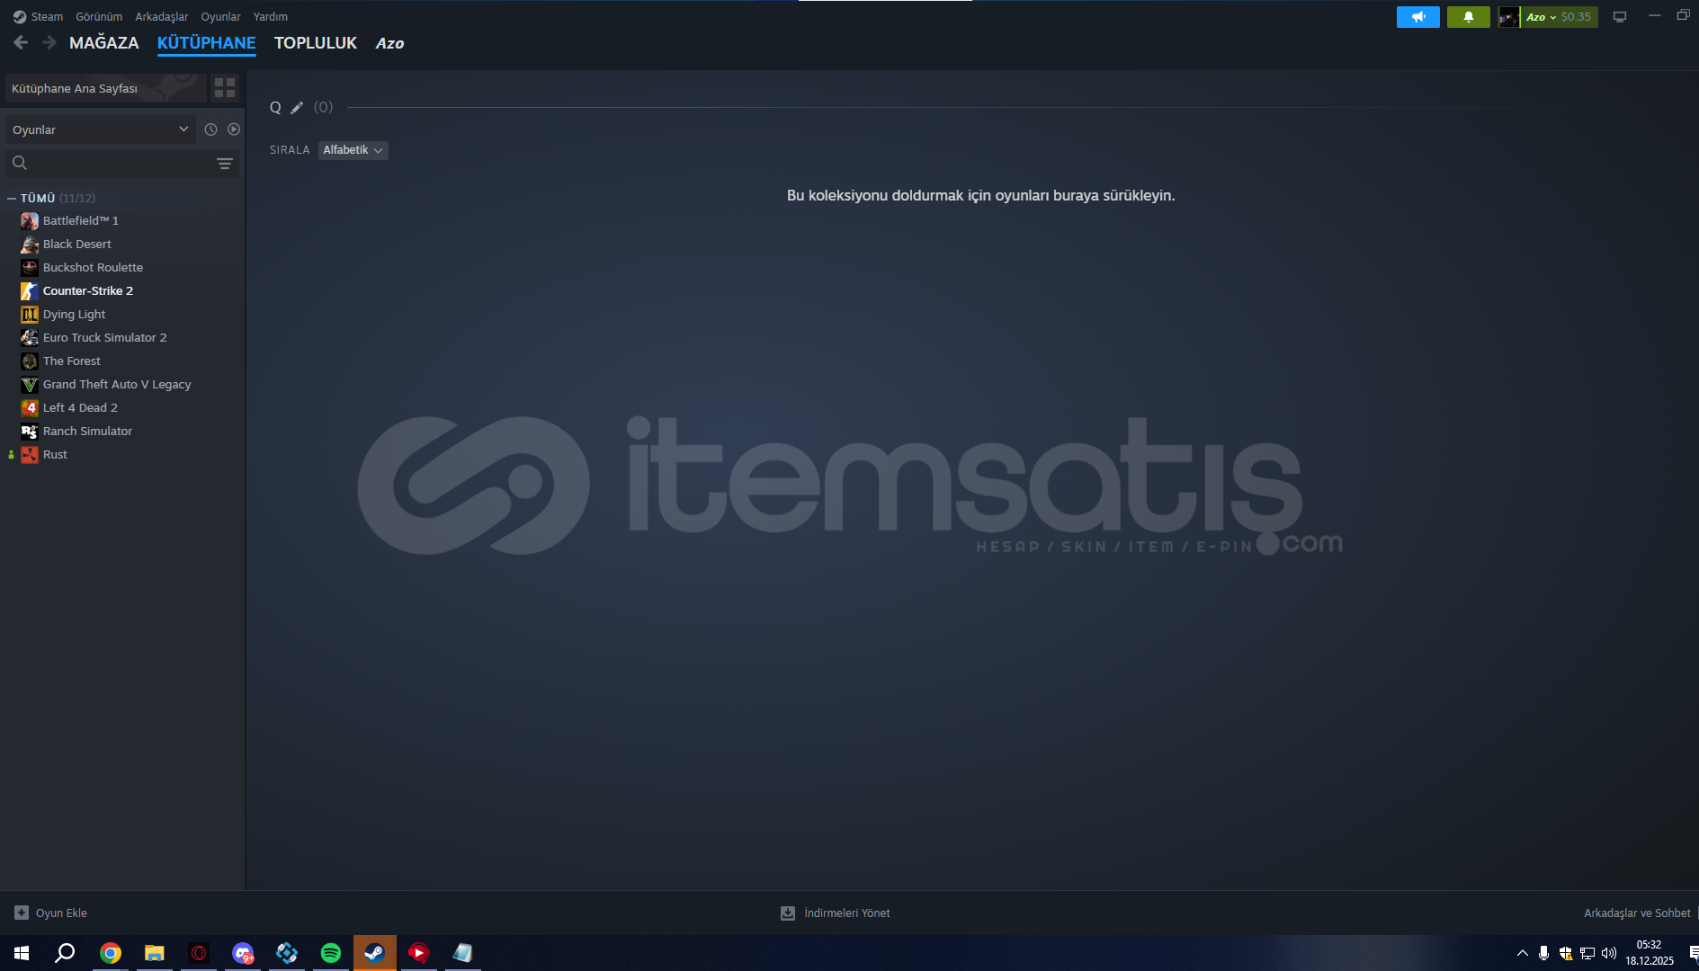Open File Explorer from the taskbar
The height and width of the screenshot is (971, 1699).
coord(155,953)
